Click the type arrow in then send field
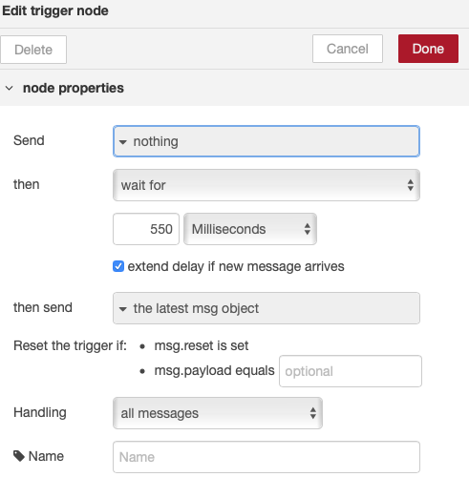 pos(123,309)
